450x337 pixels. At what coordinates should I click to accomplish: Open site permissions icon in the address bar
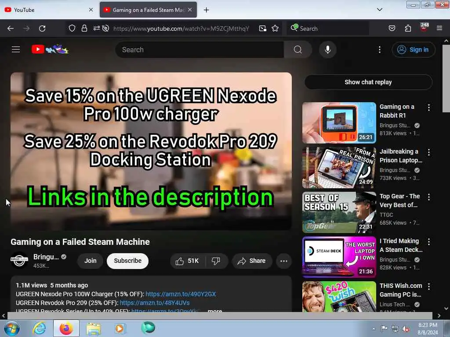click(96, 29)
